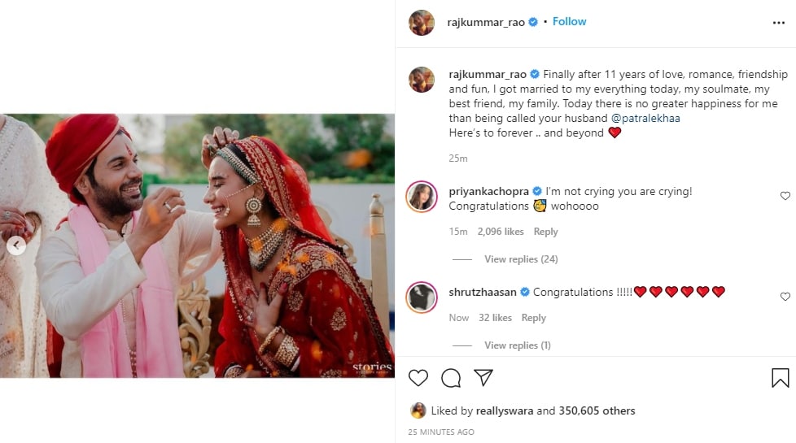796x443 pixels.
Task: Share post using paper plane icon
Action: [483, 378]
